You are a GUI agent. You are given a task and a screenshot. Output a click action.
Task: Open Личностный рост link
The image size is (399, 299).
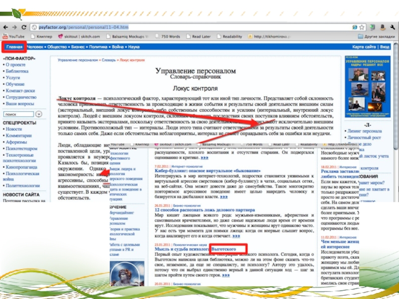pos(364,138)
